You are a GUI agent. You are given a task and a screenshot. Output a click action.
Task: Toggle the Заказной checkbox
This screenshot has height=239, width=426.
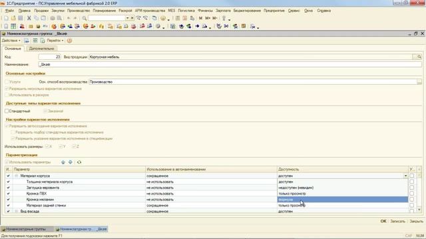(45, 111)
